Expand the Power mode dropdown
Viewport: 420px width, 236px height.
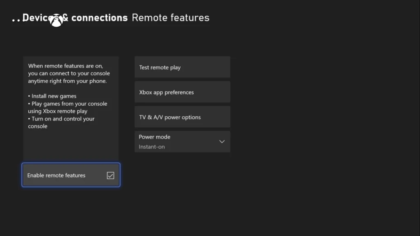[x=182, y=141]
